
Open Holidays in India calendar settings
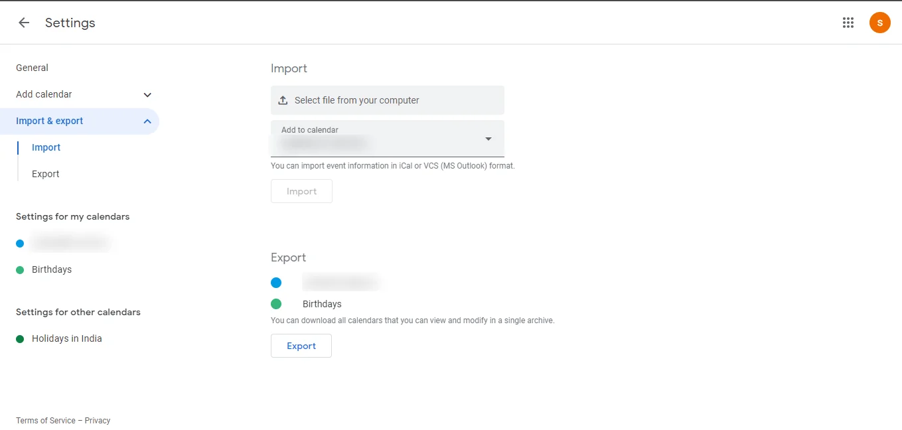click(x=67, y=338)
